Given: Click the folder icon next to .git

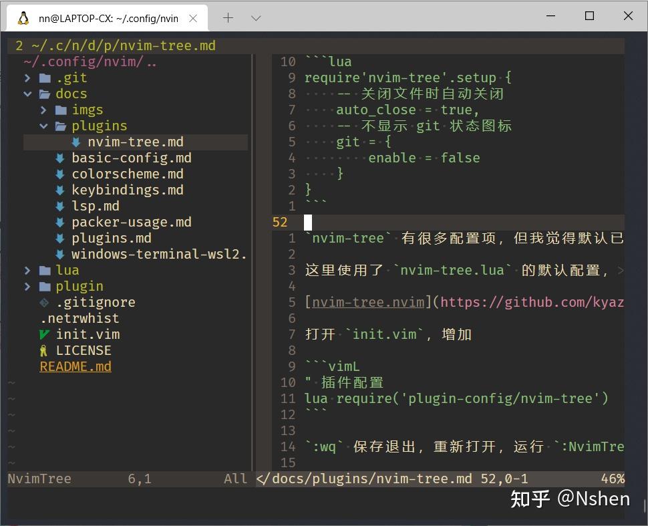Looking at the screenshot, I should [43, 78].
